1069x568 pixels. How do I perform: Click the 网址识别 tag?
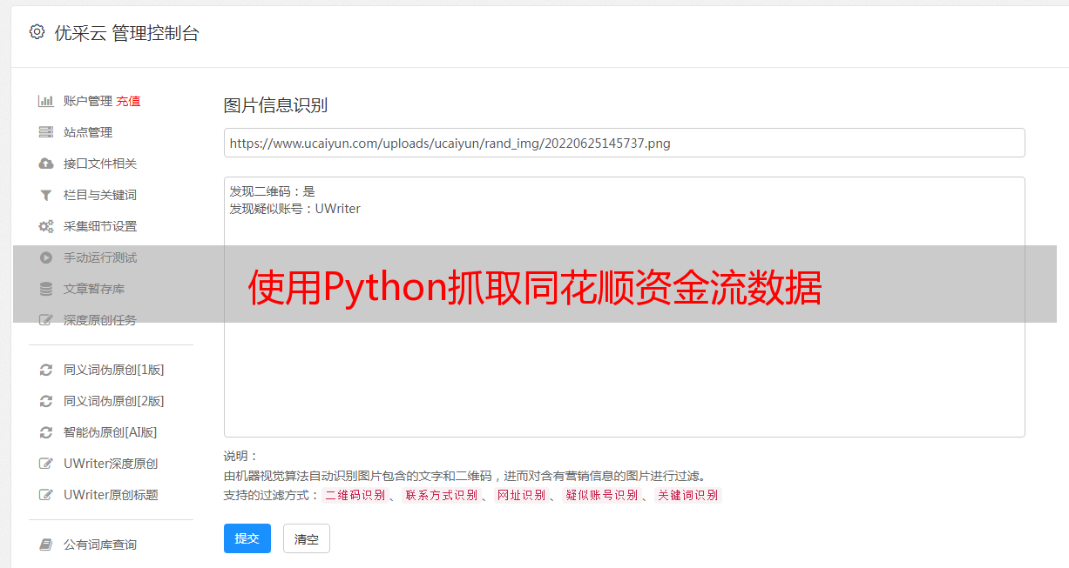[521, 495]
